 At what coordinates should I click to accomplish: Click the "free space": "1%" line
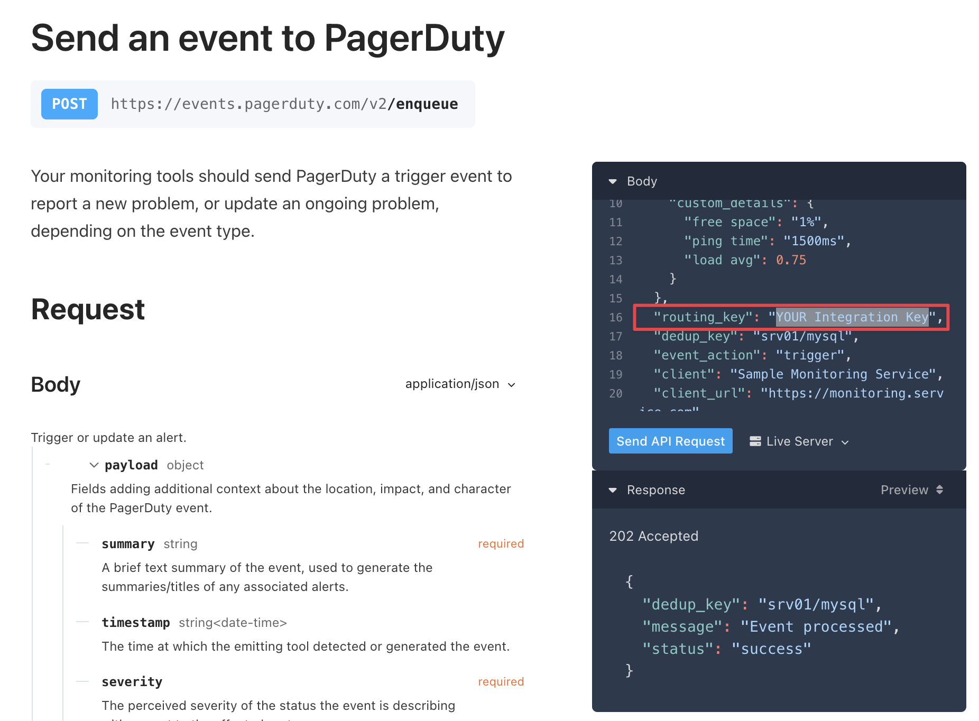coord(756,222)
